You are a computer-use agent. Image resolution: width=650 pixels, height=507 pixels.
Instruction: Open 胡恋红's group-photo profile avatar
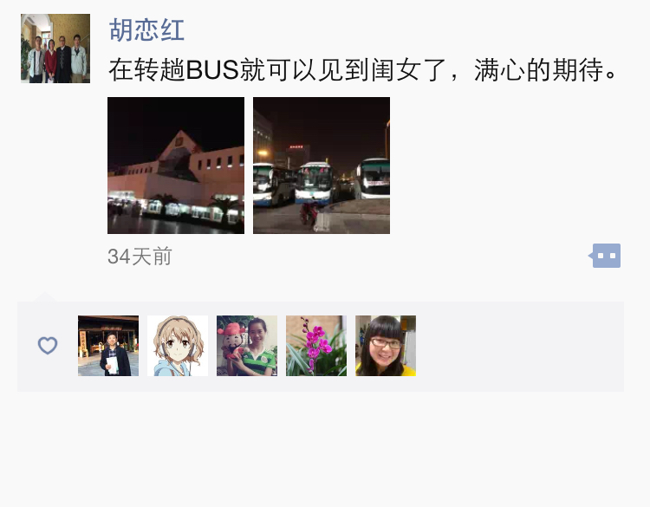[x=55, y=49]
